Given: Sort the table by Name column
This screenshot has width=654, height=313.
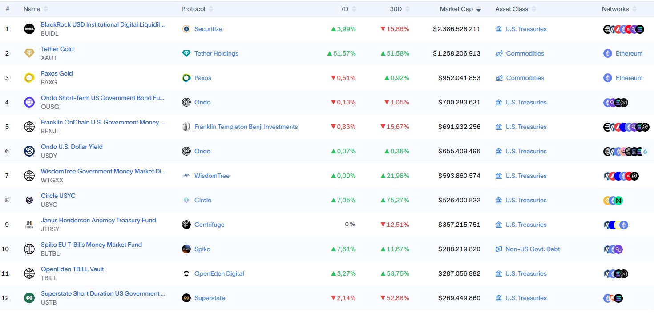Looking at the screenshot, I should click(36, 9).
